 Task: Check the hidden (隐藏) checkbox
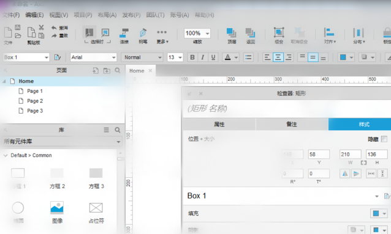tap(384, 139)
